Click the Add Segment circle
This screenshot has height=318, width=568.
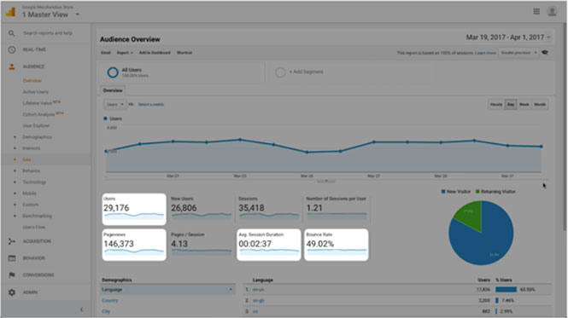point(280,72)
